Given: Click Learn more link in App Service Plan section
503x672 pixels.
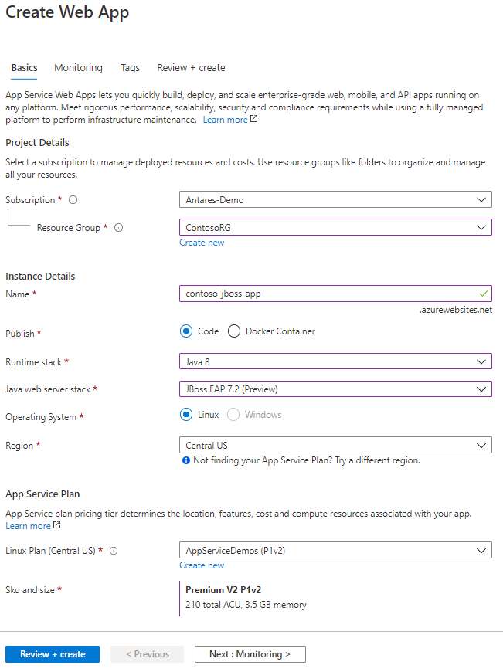Looking at the screenshot, I should click(29, 525).
